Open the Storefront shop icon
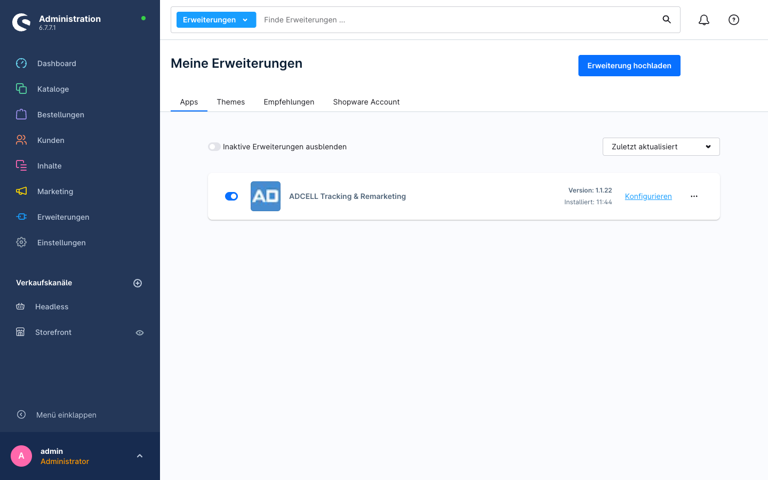This screenshot has height=480, width=768. click(x=20, y=332)
